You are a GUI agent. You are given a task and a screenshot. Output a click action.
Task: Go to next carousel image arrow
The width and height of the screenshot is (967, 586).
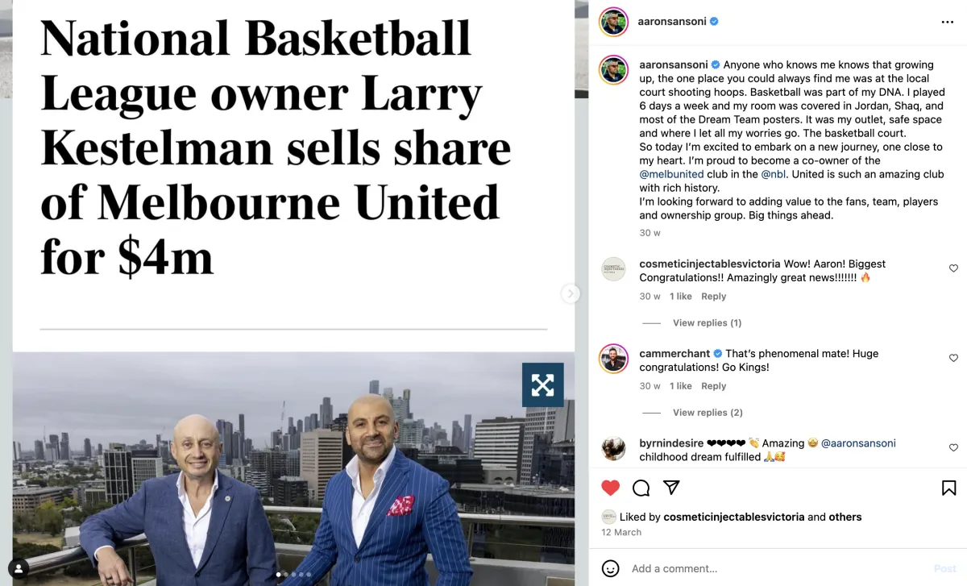[571, 293]
